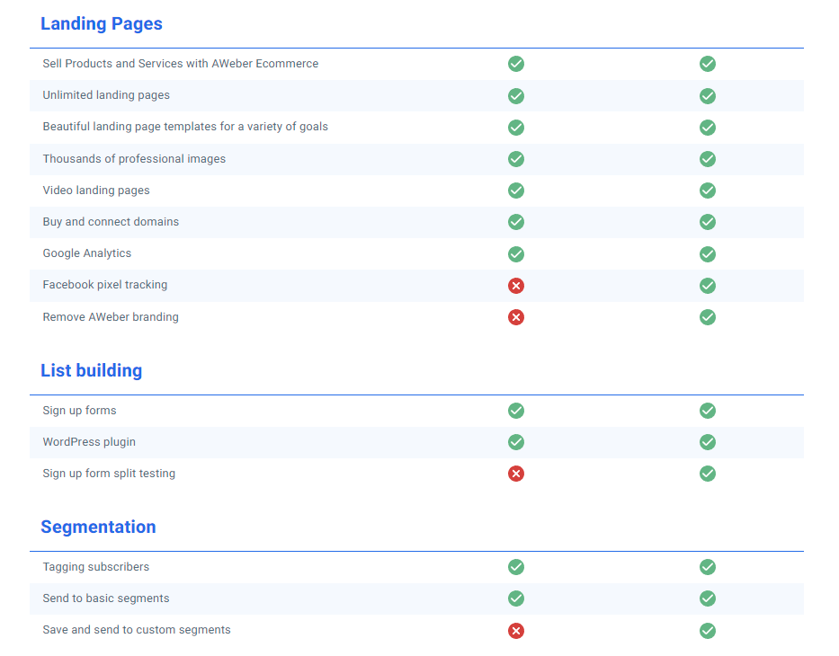Screen dimensions: 839x656
Task: Click first-column checkmark for Google Analytics
Action: (x=516, y=254)
